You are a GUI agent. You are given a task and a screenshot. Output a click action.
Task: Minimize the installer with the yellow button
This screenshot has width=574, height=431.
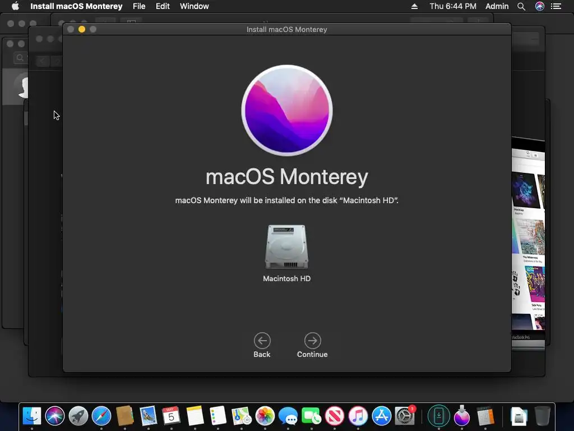[82, 29]
